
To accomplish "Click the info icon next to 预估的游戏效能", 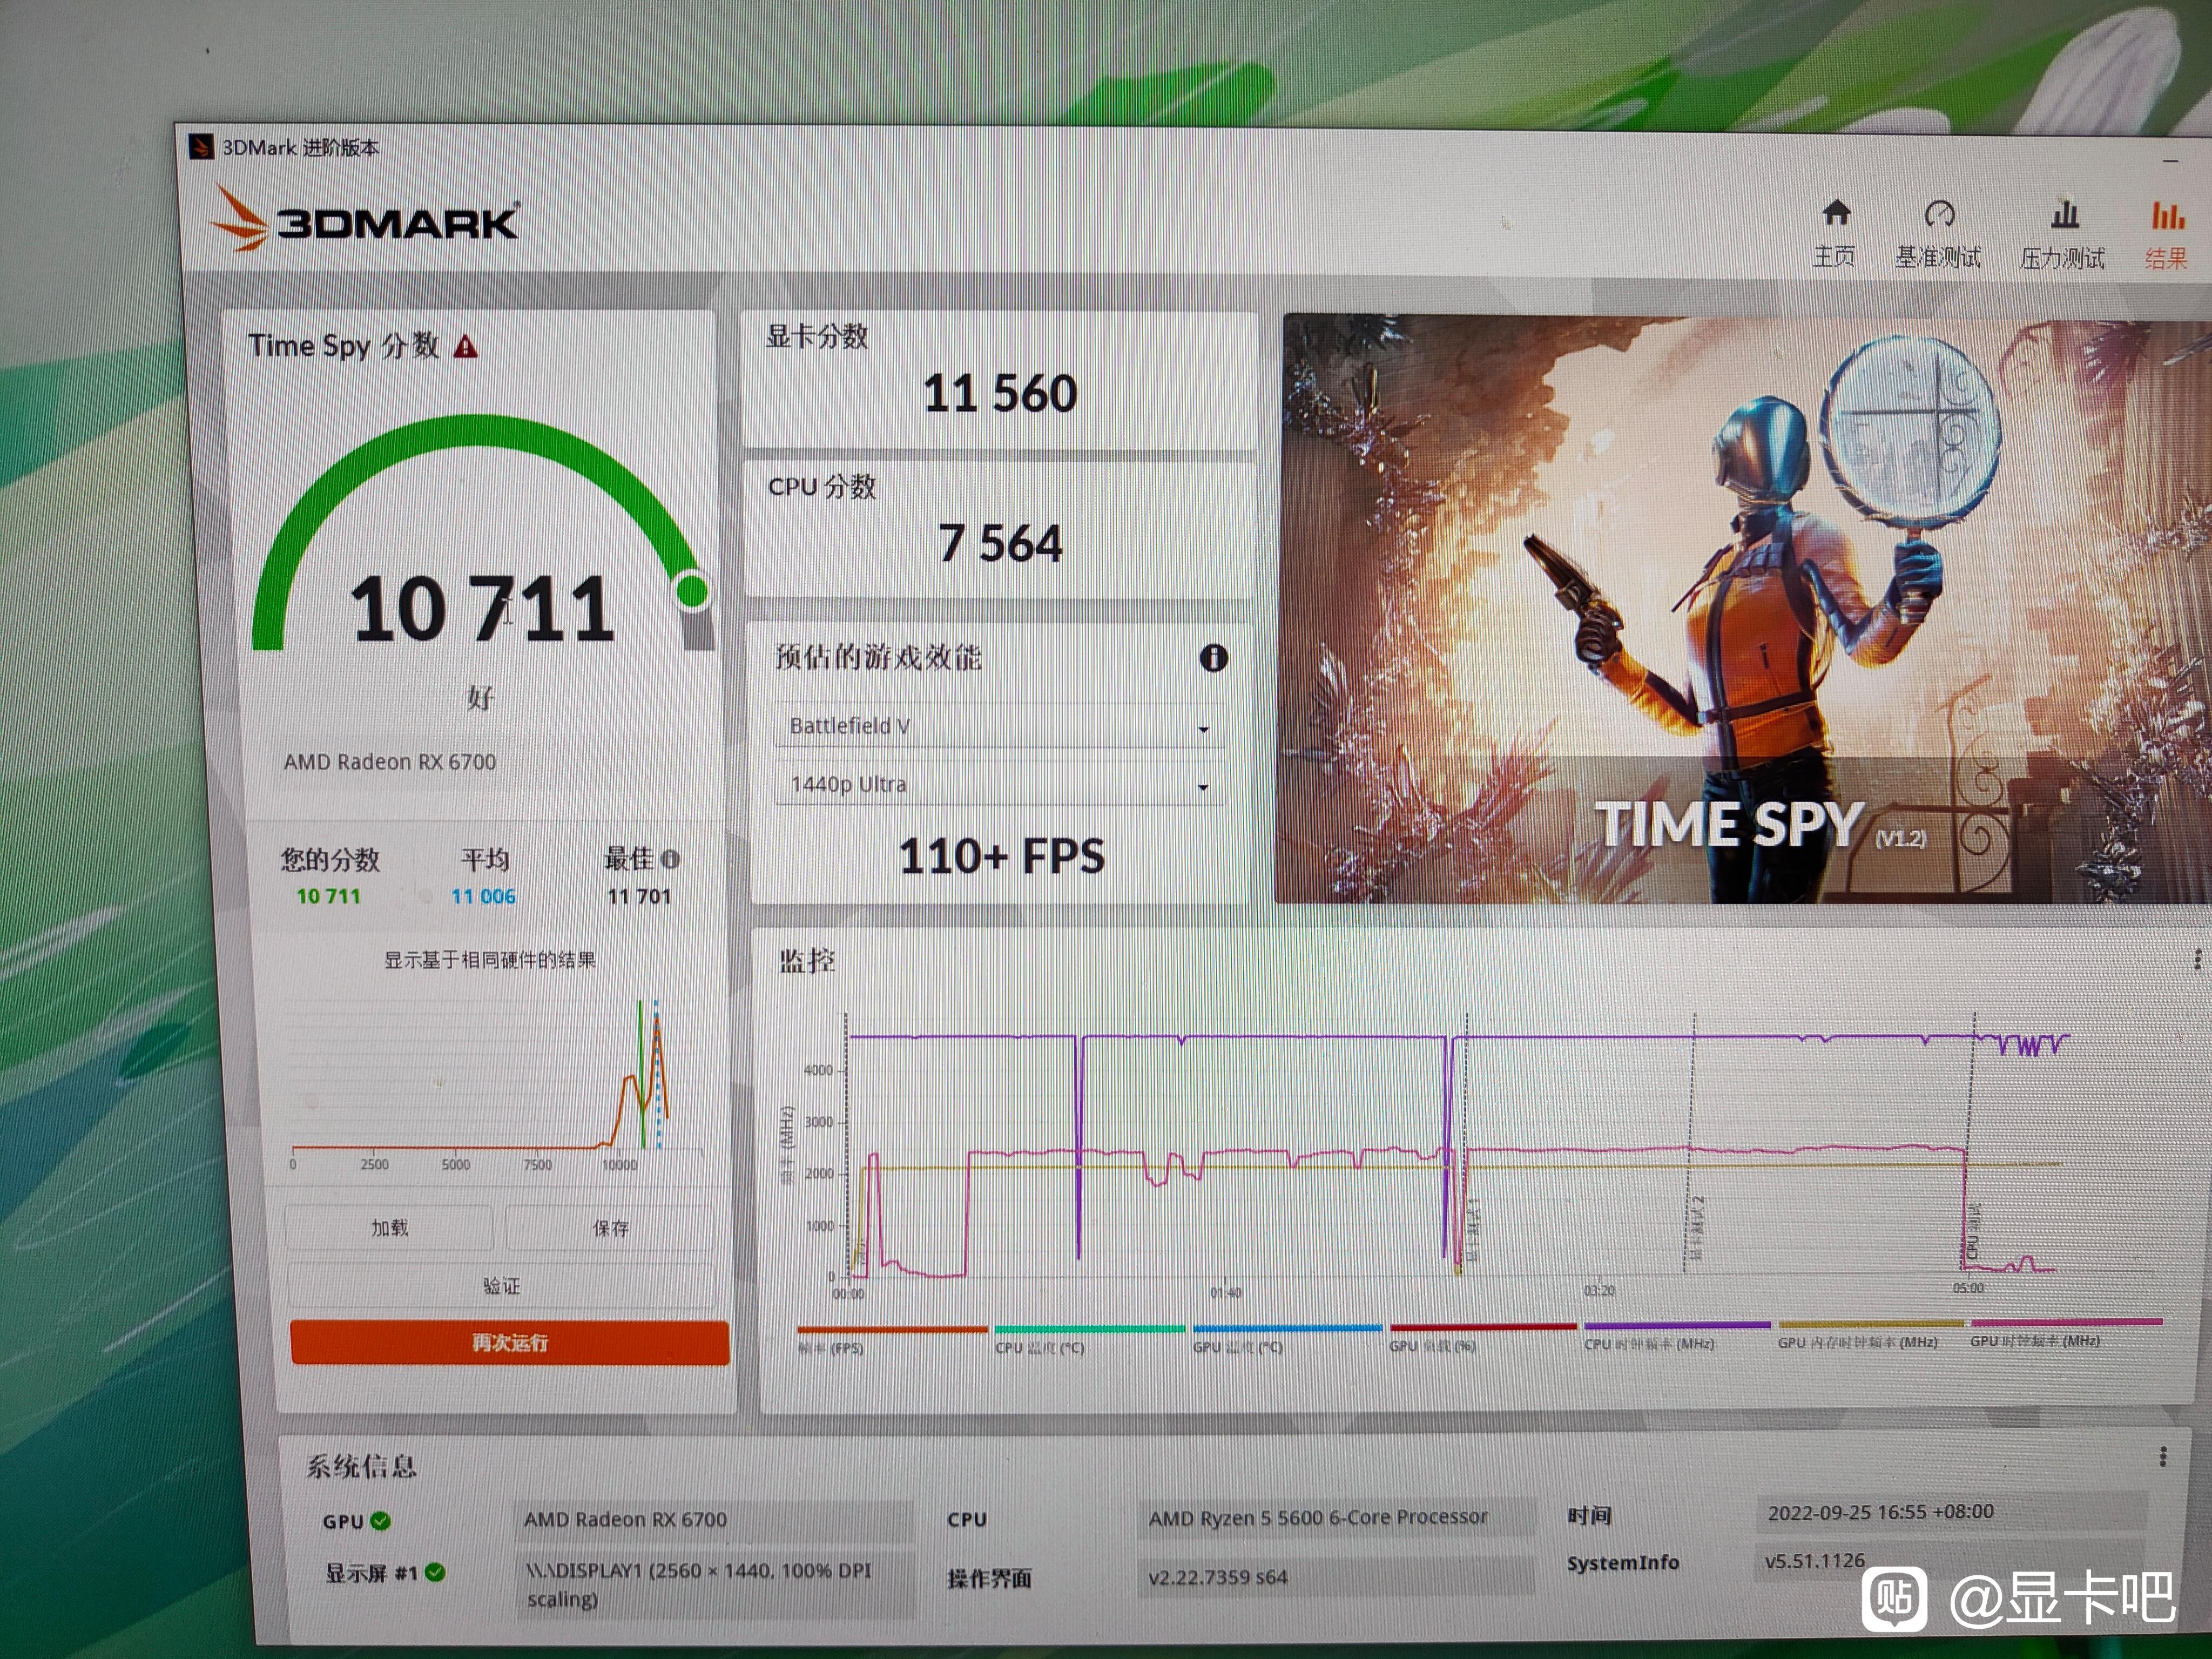I will 1213,658.
